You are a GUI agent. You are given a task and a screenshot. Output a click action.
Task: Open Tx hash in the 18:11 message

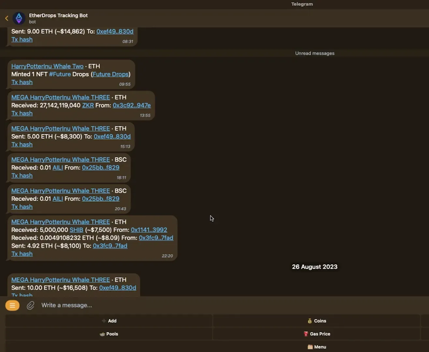pyautogui.click(x=22, y=176)
